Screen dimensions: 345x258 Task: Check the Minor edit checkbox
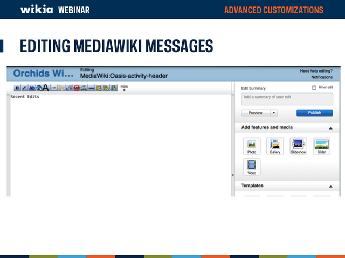click(314, 88)
